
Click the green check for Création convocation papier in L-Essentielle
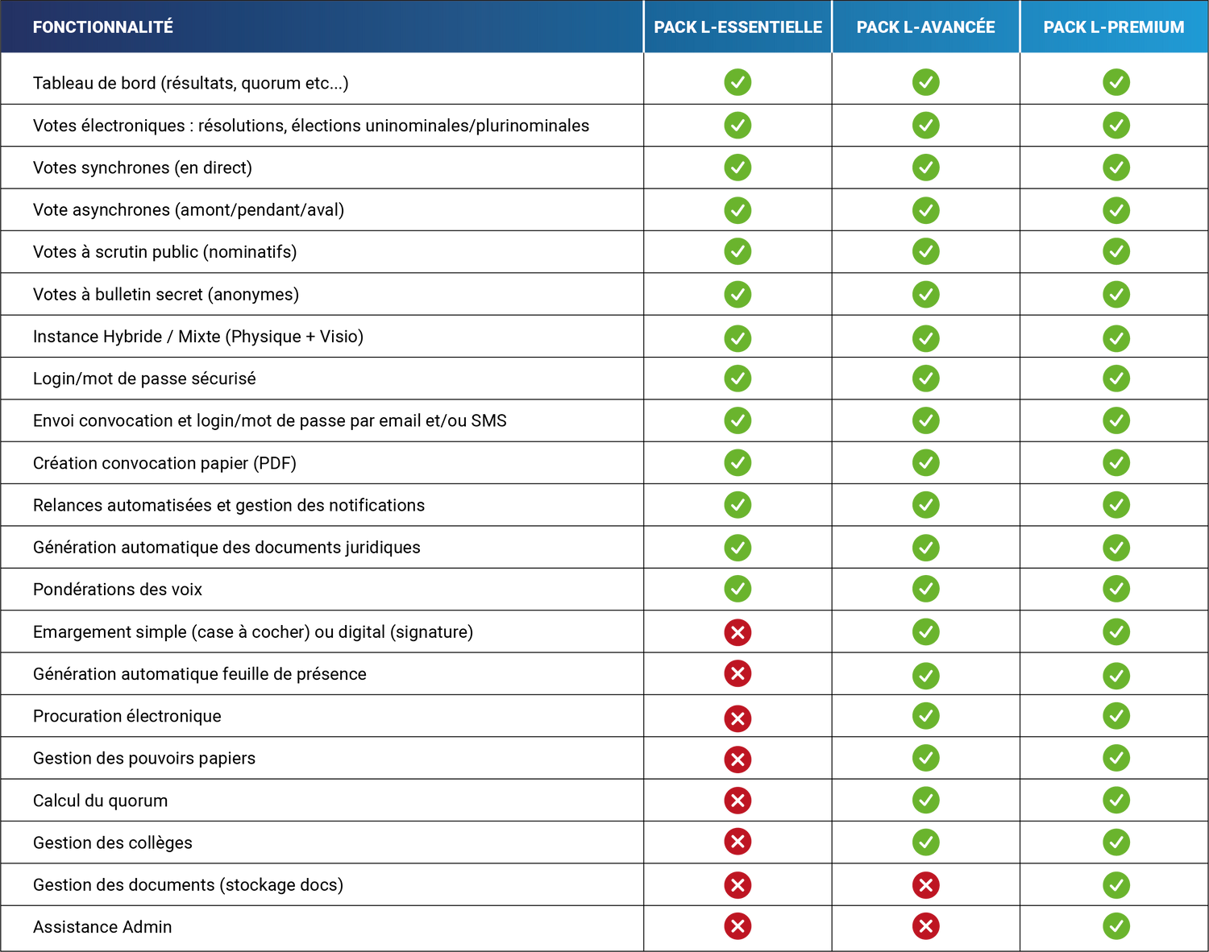[x=737, y=462]
